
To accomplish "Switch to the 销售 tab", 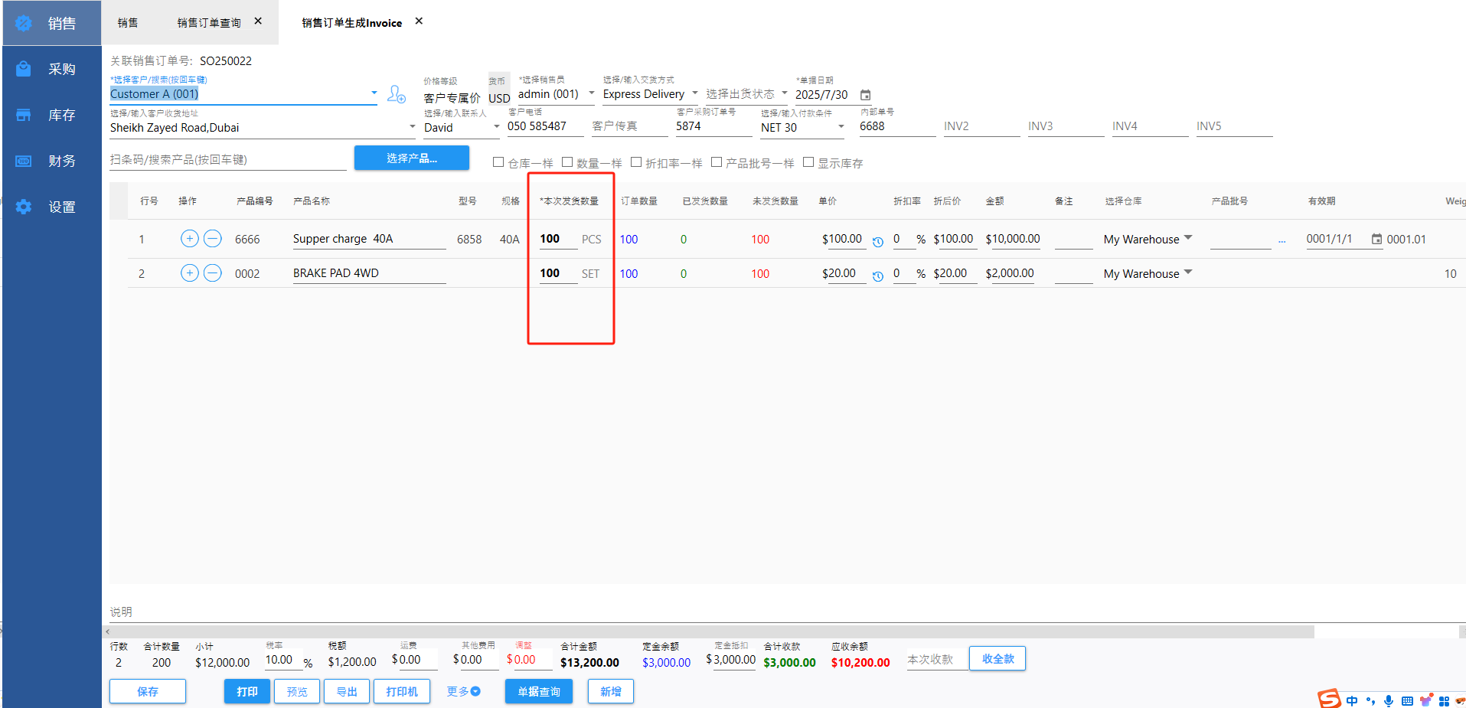I will coord(128,23).
